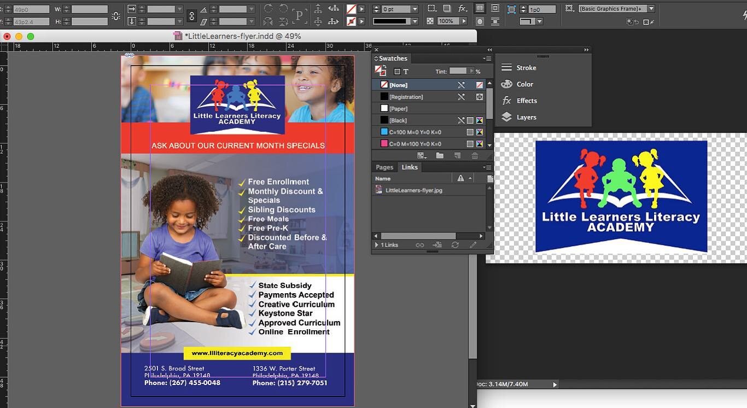The height and width of the screenshot is (408, 747).
Task: Open the Links panel flyout menu
Action: click(487, 167)
